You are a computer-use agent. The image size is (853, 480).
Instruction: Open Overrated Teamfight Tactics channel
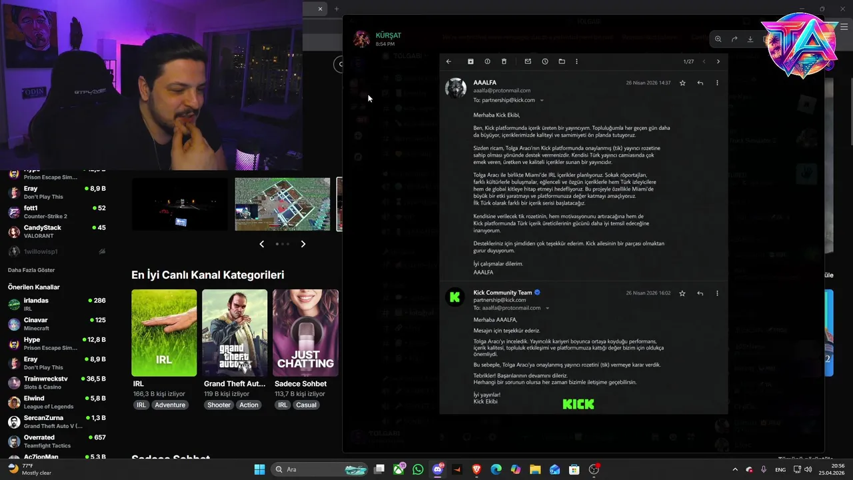pyautogui.click(x=57, y=441)
